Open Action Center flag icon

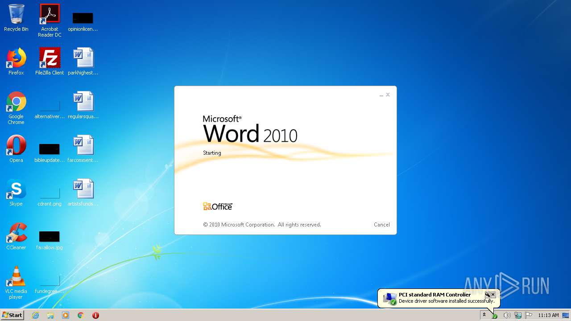[x=529, y=315]
